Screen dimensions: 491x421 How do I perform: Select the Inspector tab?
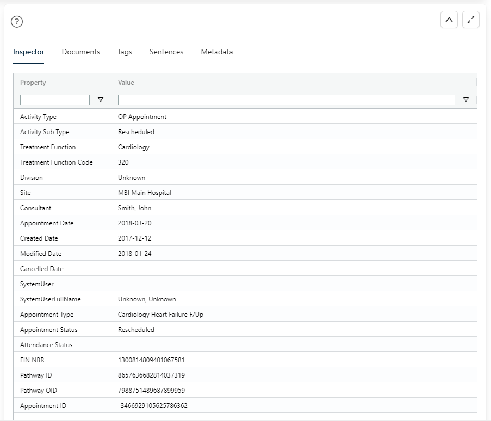[x=29, y=52]
